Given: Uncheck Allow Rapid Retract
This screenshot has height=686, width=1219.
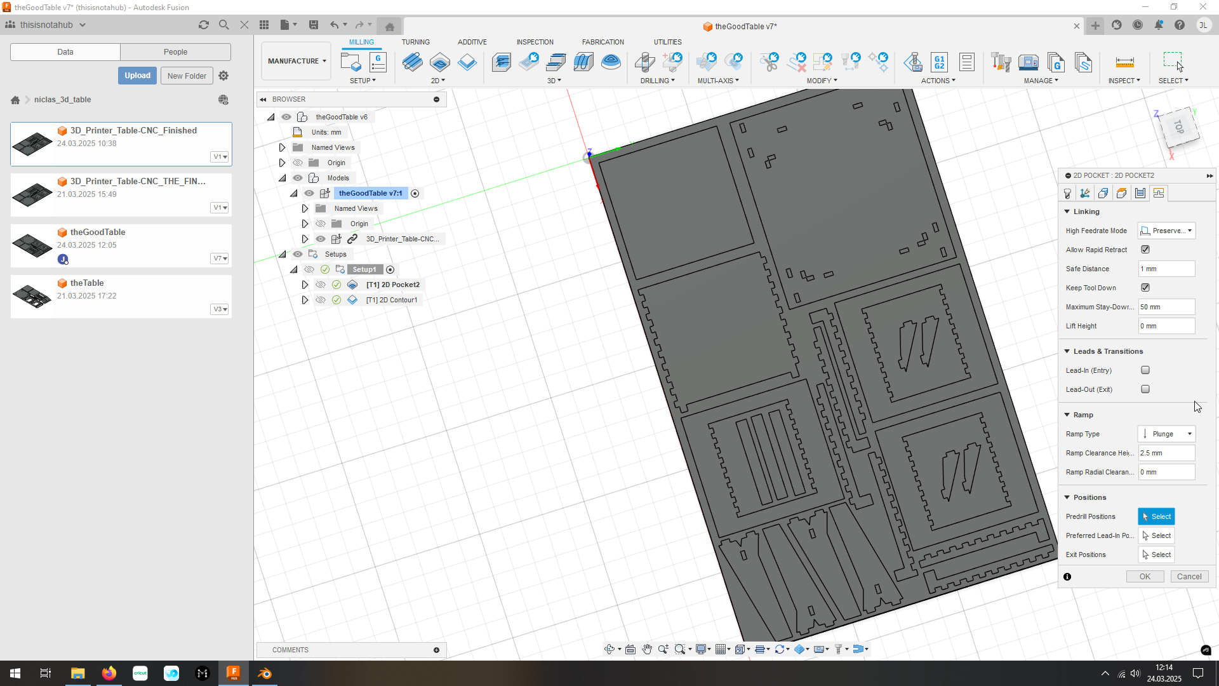Looking at the screenshot, I should [x=1145, y=250].
